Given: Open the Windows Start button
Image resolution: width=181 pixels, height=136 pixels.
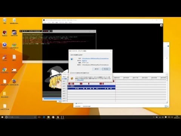Looking at the screenshot, I should 2,117.
